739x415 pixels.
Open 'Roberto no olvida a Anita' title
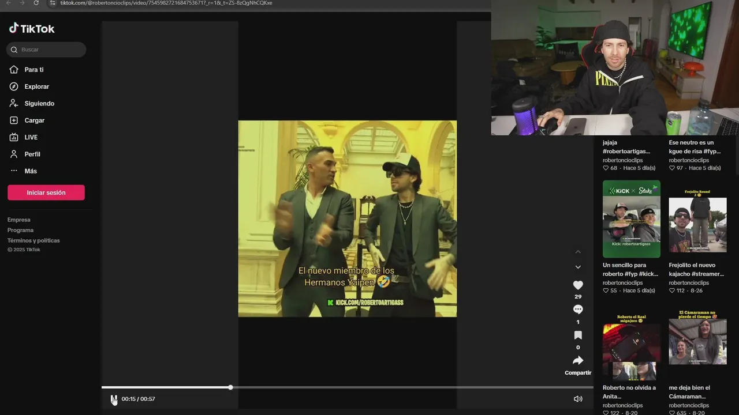629,392
